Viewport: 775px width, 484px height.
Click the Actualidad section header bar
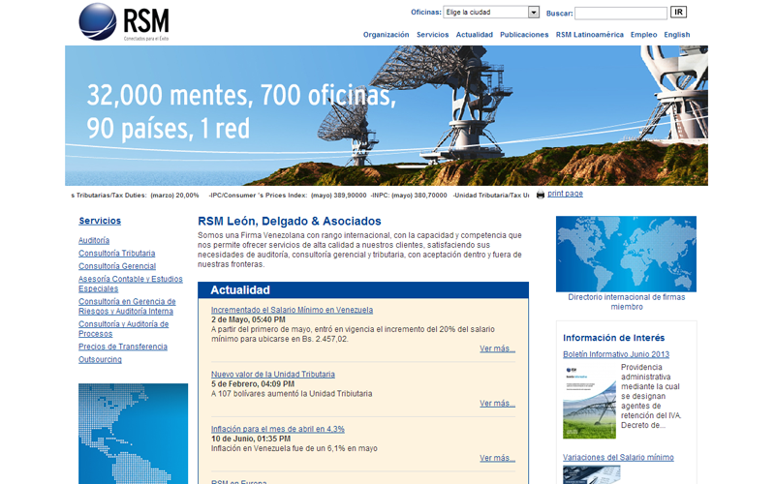(363, 289)
